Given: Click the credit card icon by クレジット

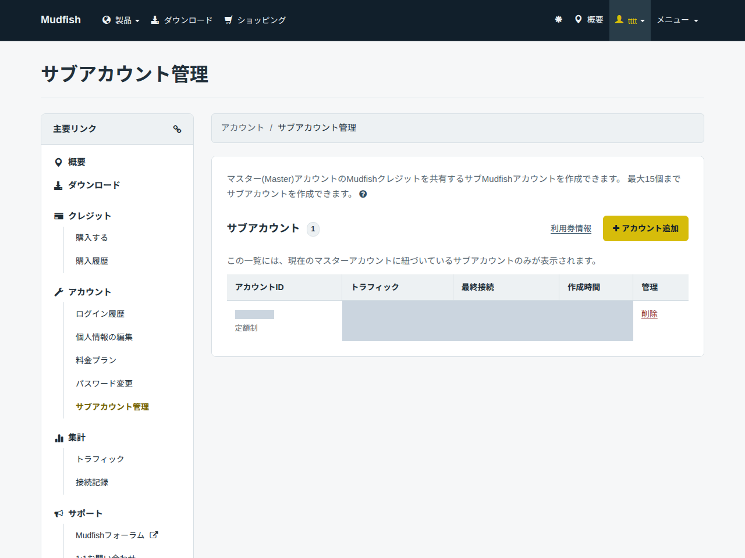Looking at the screenshot, I should coord(59,216).
